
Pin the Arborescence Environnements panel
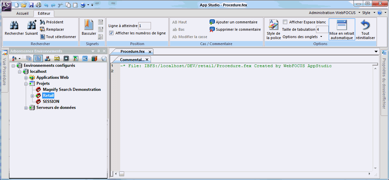[x=98, y=51]
